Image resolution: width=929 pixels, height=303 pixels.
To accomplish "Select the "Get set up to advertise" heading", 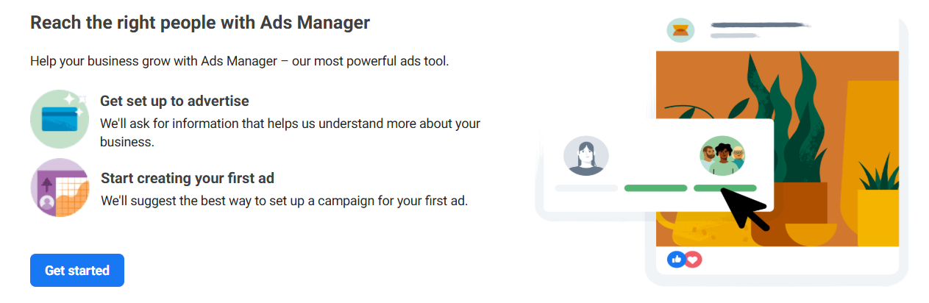I will tap(174, 101).
